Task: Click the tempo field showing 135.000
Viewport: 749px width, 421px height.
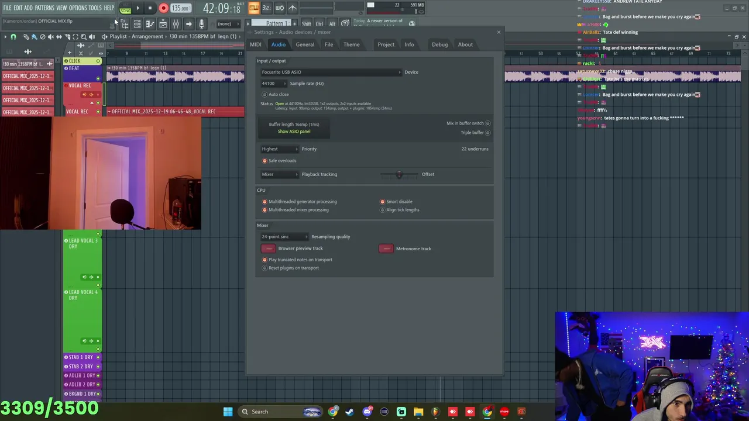Action: point(180,9)
